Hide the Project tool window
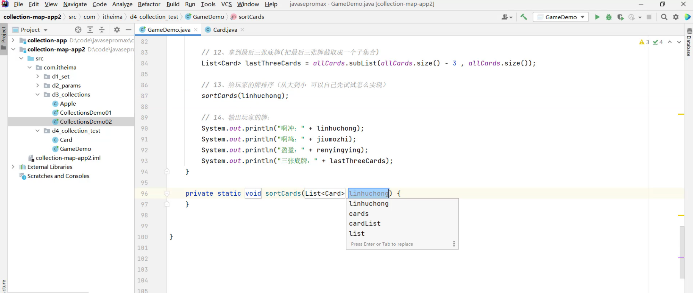Screen dimensions: 693x293 coord(129,30)
